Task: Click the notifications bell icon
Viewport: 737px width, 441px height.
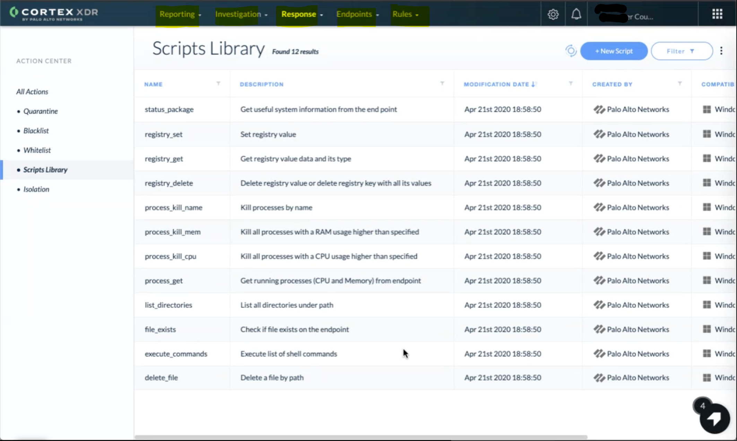Action: 576,14
